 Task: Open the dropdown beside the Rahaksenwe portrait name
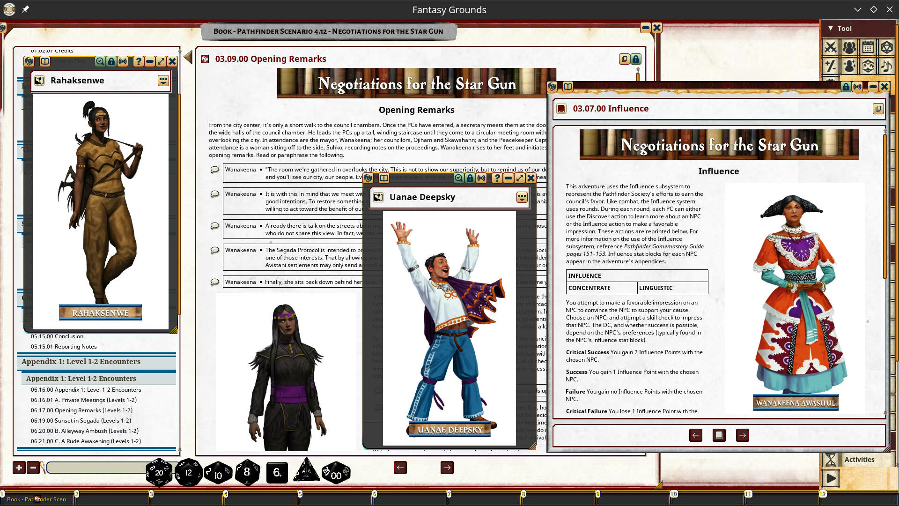pyautogui.click(x=163, y=81)
